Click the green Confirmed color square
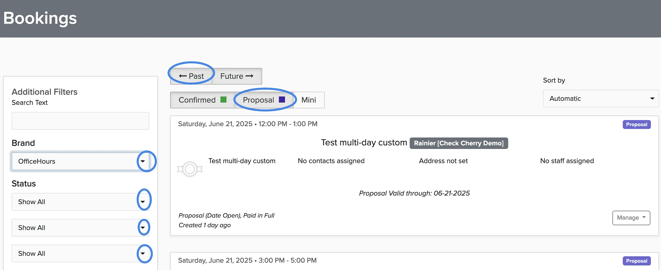 (x=223, y=100)
